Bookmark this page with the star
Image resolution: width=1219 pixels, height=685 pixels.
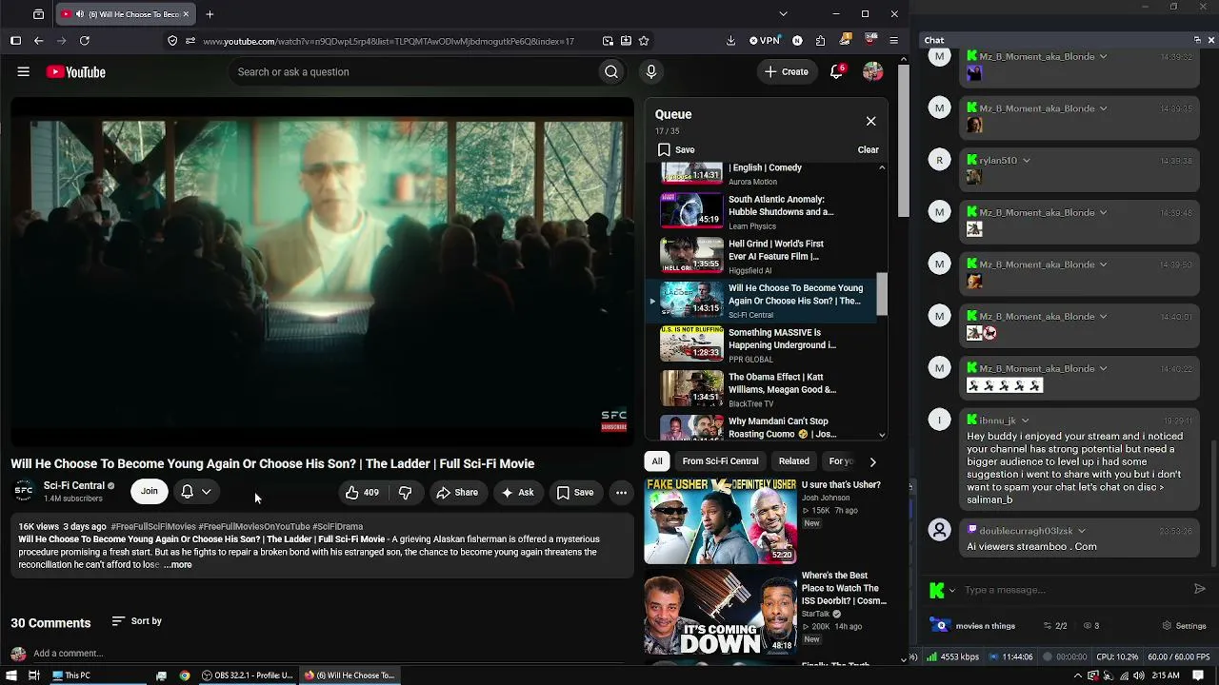(x=644, y=41)
